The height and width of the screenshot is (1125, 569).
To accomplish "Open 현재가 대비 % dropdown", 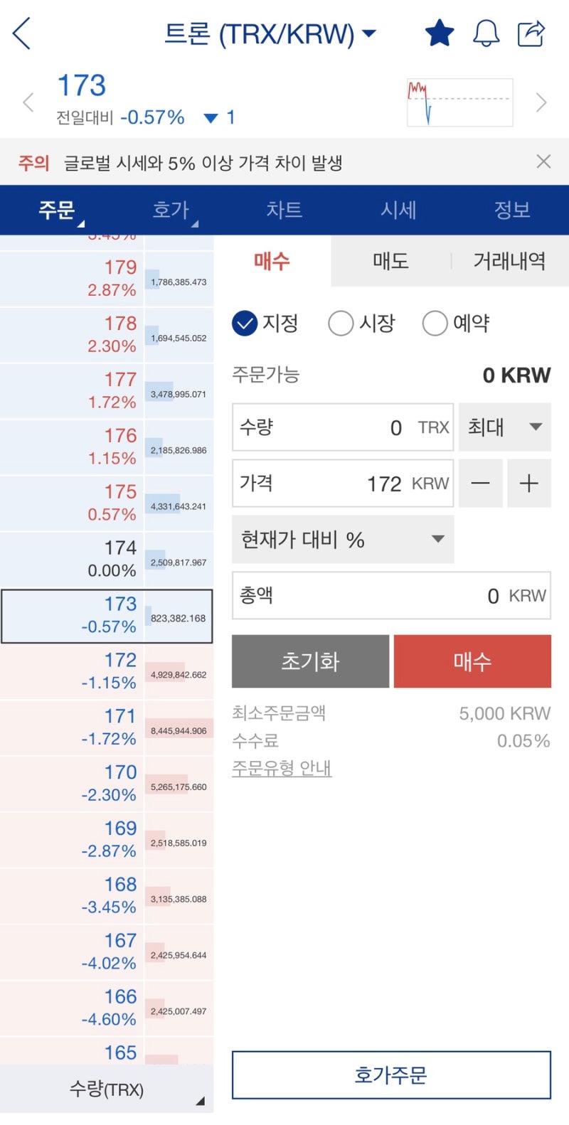I will coord(343,540).
